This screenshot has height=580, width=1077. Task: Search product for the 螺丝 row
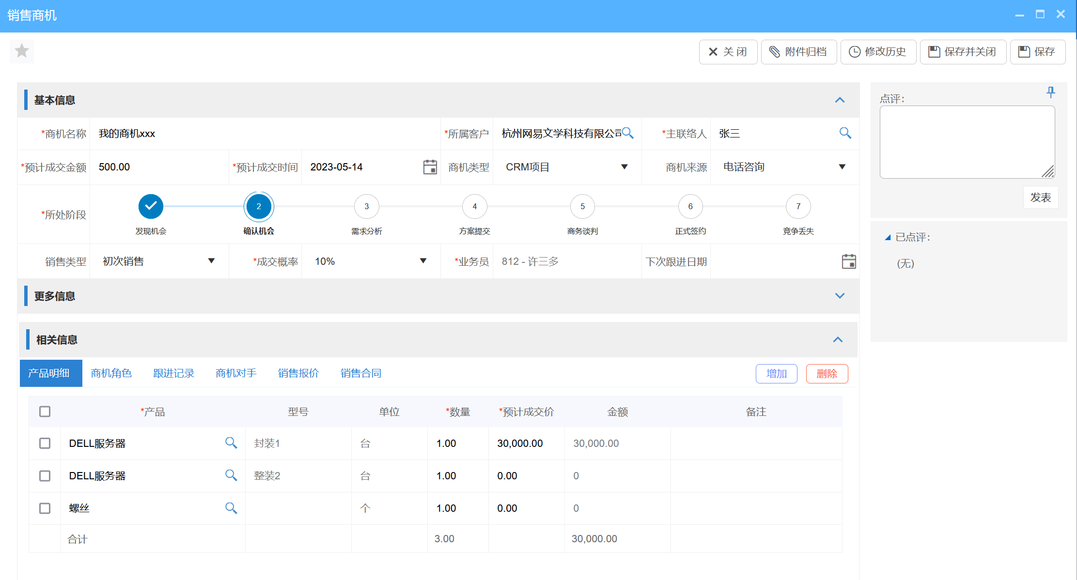pos(231,508)
